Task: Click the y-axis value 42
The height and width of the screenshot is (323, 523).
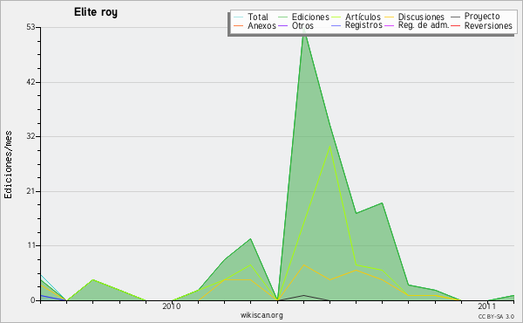Action: tap(31, 82)
